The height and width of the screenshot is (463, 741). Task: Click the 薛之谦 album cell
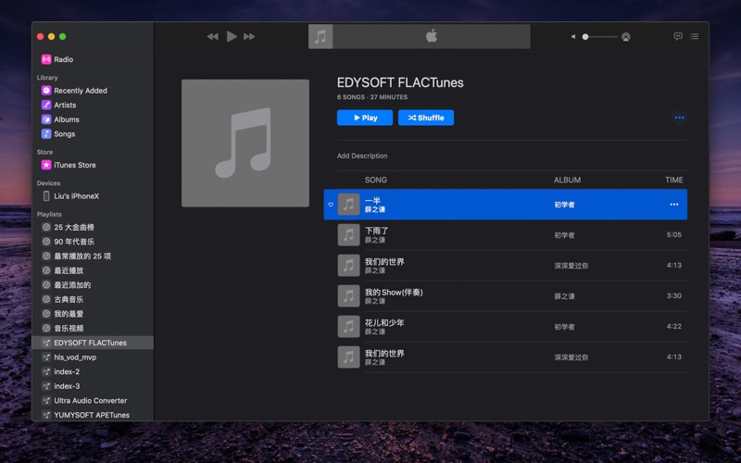point(564,296)
